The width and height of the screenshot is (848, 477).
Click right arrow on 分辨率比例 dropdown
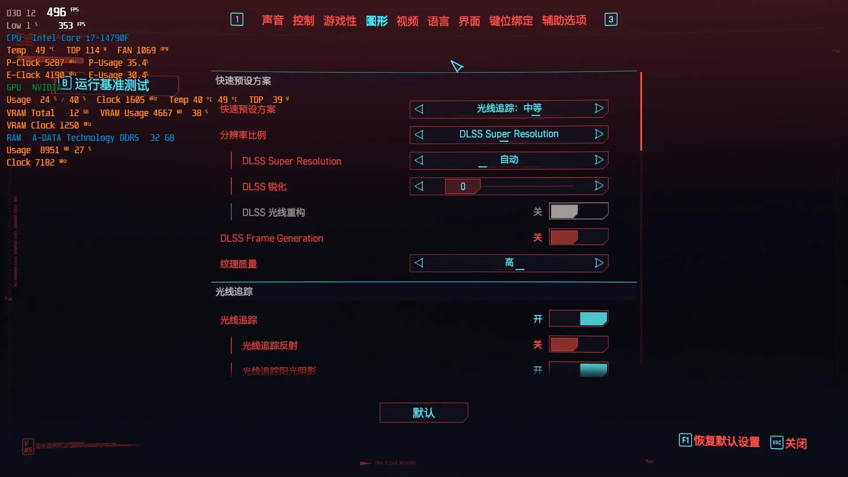[x=599, y=134]
